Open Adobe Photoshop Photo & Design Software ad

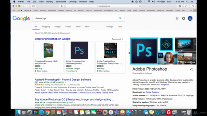(x=63, y=80)
